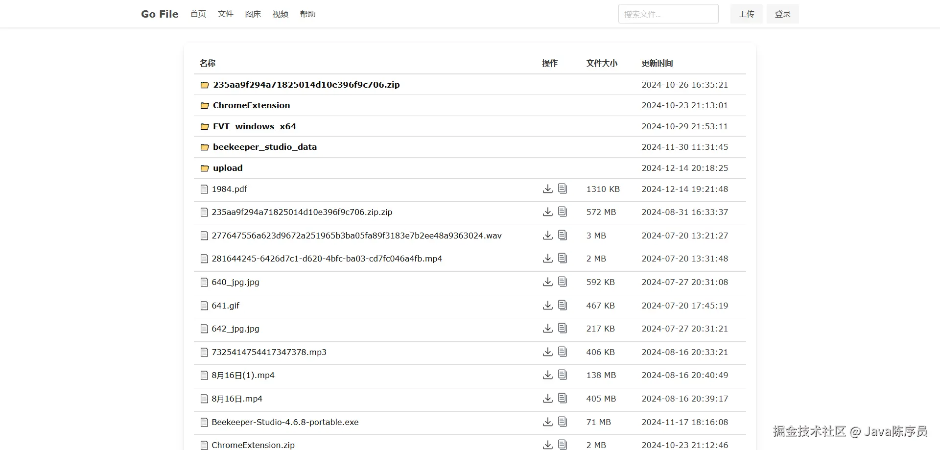Open the 帮助 menu link
The width and height of the screenshot is (940, 450).
[307, 14]
